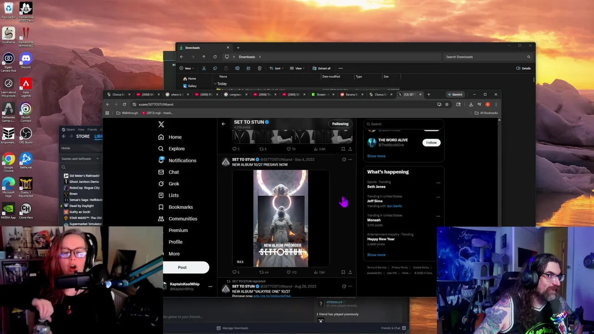Screen dimensions: 594x334
Task: Open more options on the Aug 28 post
Action: click(350, 286)
